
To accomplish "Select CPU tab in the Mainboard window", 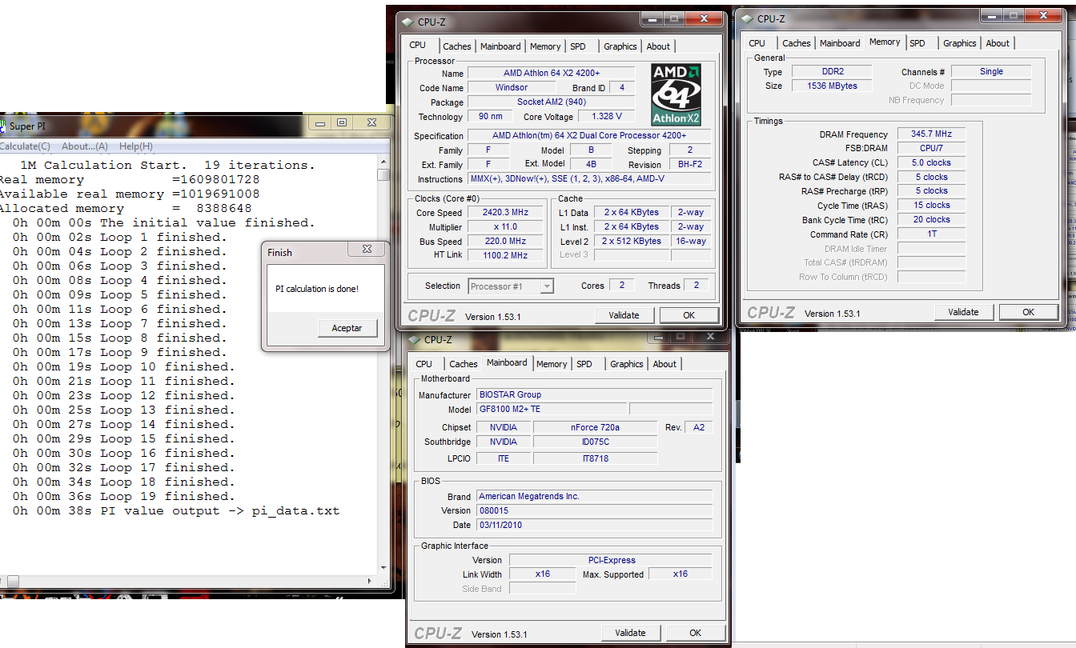I will [424, 364].
